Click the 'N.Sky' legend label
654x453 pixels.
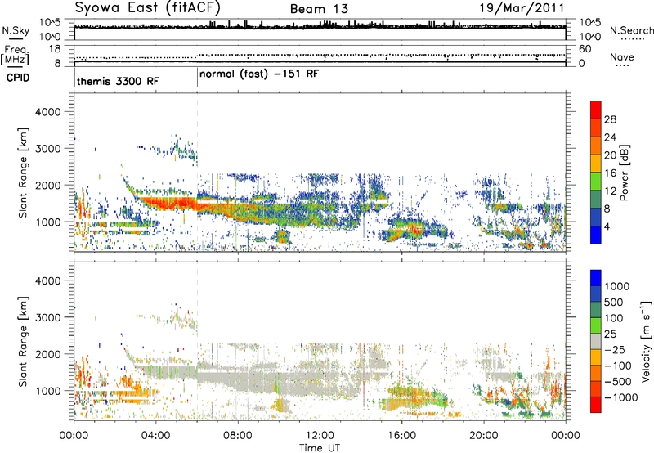(x=16, y=30)
